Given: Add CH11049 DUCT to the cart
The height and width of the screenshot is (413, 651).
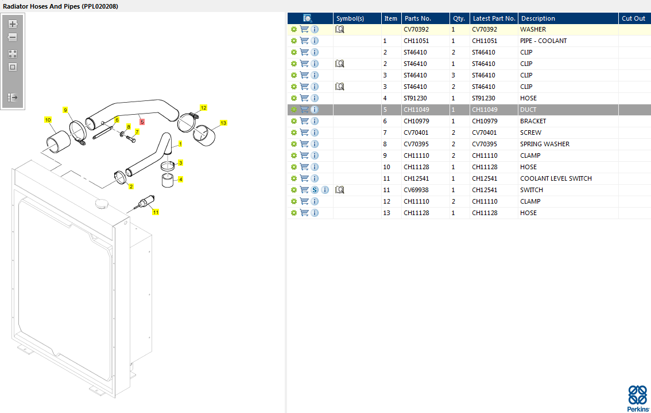Looking at the screenshot, I should 304,110.
